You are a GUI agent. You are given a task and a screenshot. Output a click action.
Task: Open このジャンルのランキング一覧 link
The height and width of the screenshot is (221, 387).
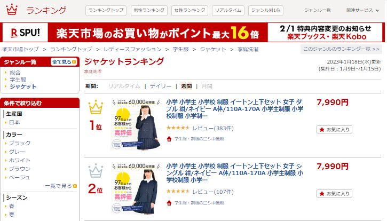point(341,49)
